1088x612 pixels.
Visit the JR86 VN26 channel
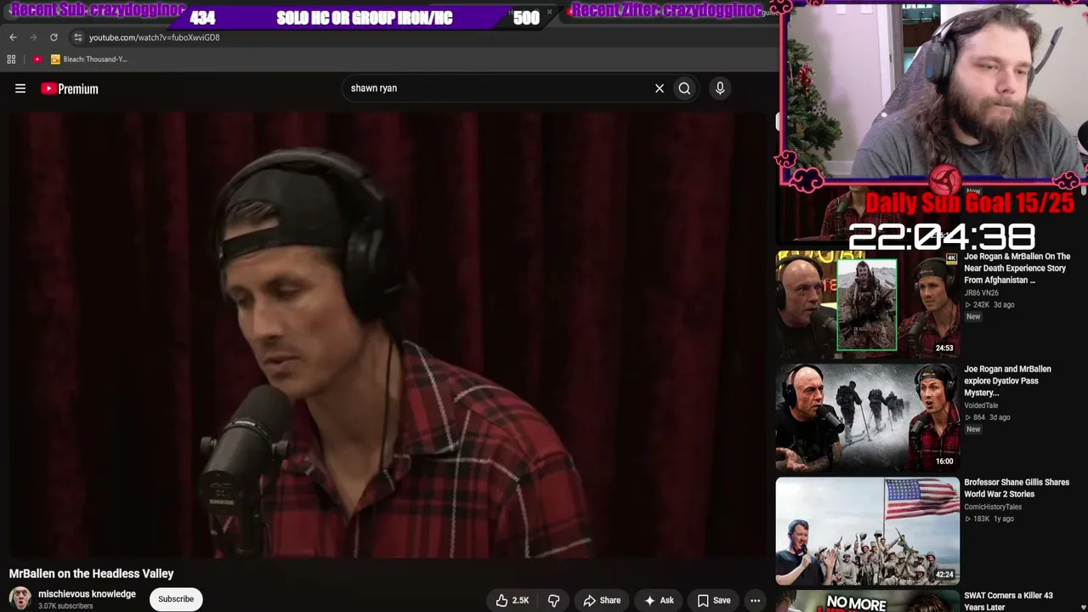point(981,292)
